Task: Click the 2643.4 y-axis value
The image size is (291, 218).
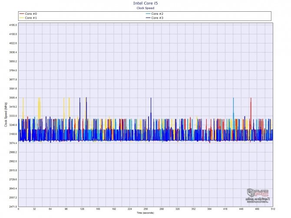Action: tap(13, 188)
